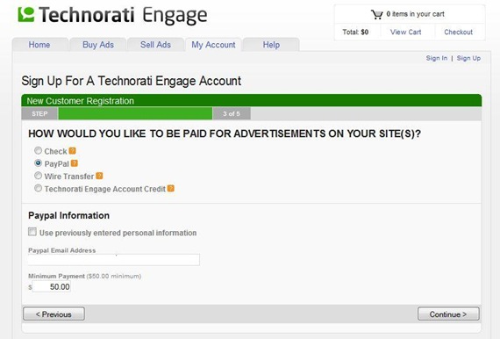
Task: Enable Use previously entered personal information
Action: (x=32, y=232)
